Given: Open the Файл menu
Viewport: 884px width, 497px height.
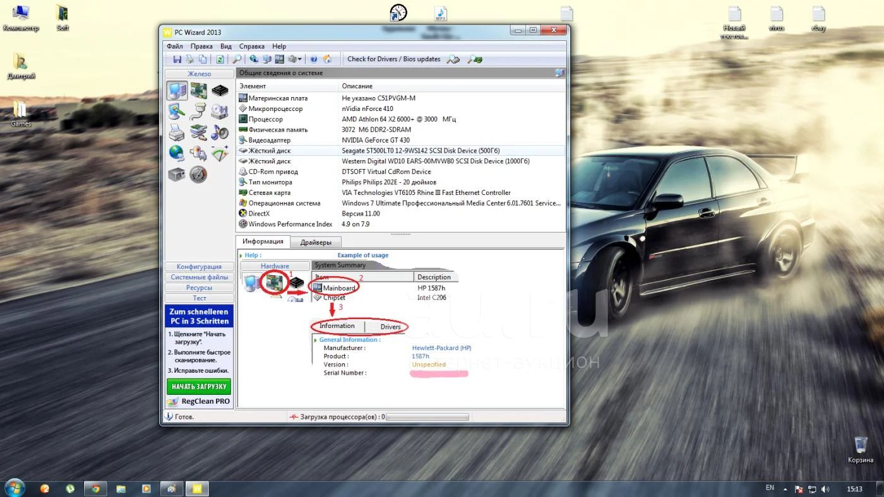Looking at the screenshot, I should [x=175, y=46].
